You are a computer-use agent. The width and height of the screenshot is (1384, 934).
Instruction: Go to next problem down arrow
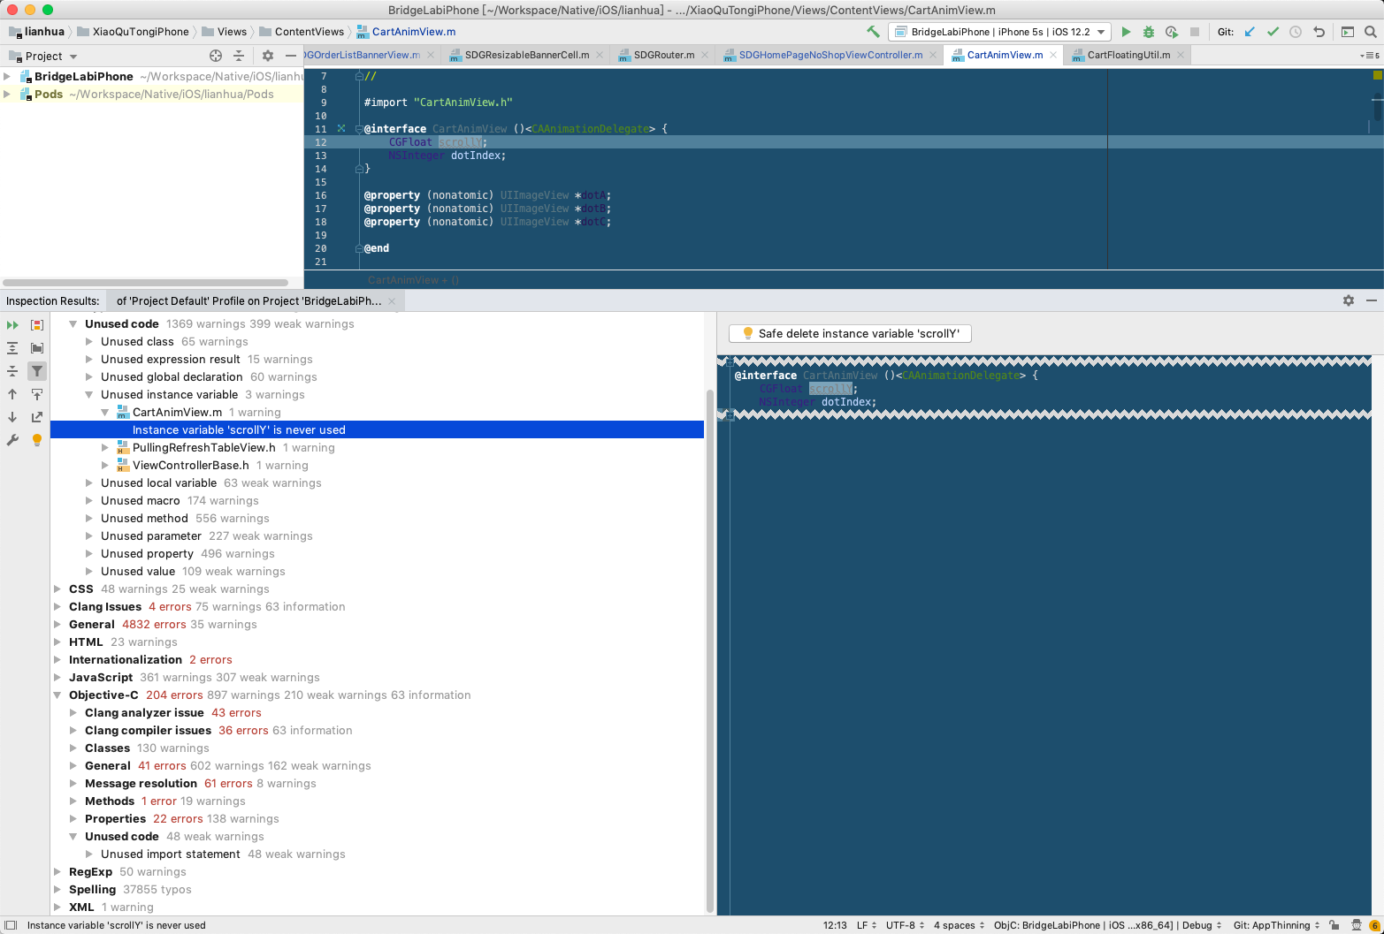12,417
